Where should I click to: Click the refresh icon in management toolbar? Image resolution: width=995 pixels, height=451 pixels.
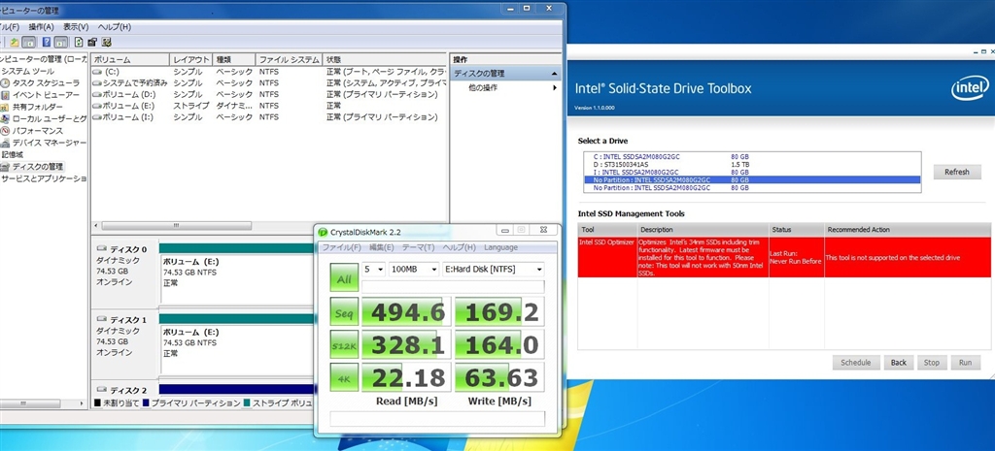pyautogui.click(x=79, y=43)
